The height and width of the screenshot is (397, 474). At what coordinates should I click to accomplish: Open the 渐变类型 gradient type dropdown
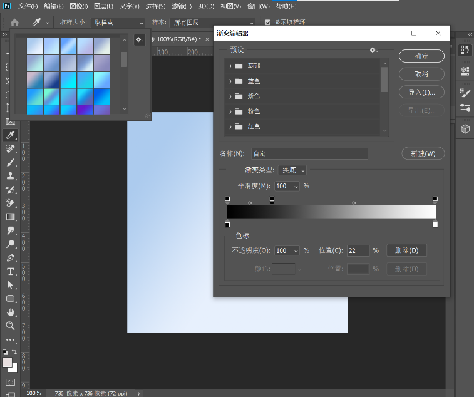tap(292, 170)
